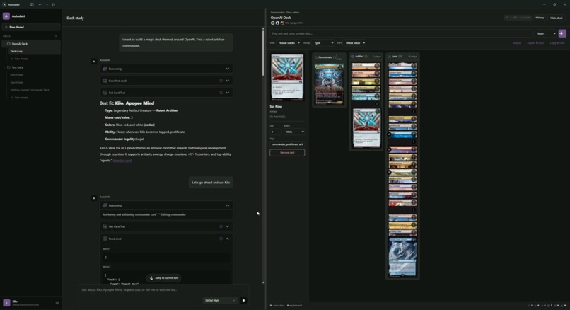
Task: Click the refresh icon in the title bar
Action: 54,4
